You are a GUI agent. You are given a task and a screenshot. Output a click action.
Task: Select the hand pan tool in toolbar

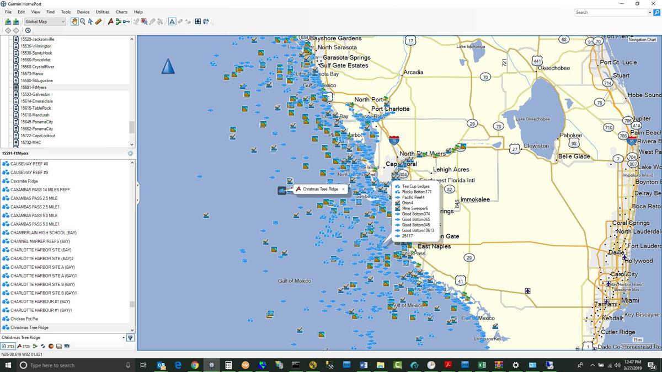tap(74, 21)
